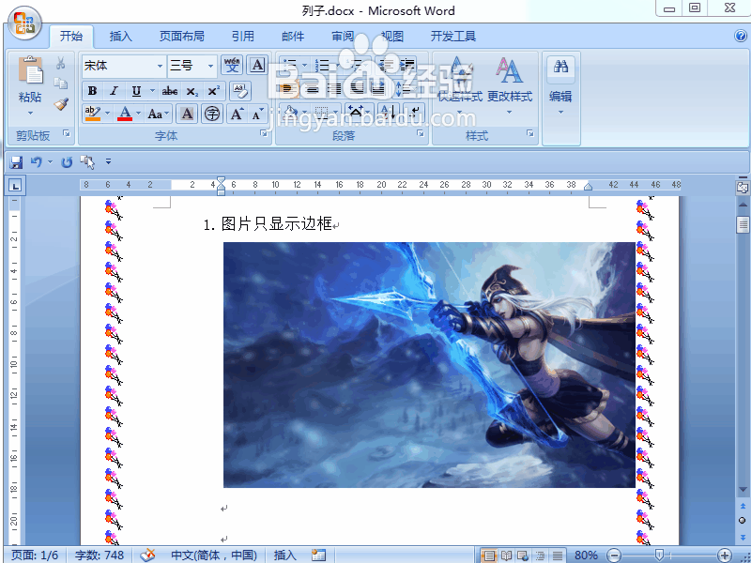751x563 pixels.
Task: Open the font name dropdown showing 宋体
Action: coord(160,66)
